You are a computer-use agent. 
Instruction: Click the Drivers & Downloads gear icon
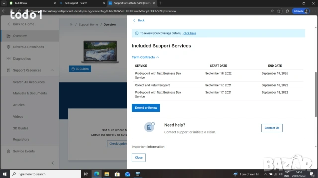[x=8, y=47]
